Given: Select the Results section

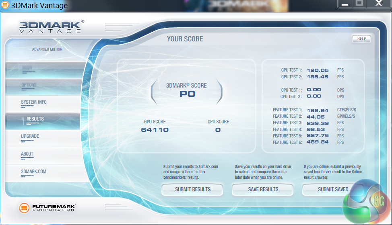Looking at the screenshot, I should click(x=43, y=121).
